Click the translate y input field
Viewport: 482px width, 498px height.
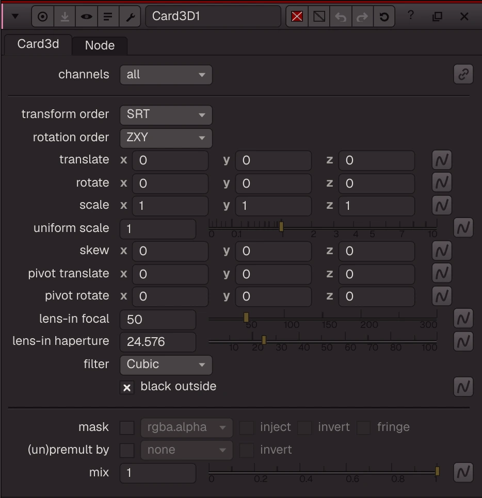[x=274, y=160]
